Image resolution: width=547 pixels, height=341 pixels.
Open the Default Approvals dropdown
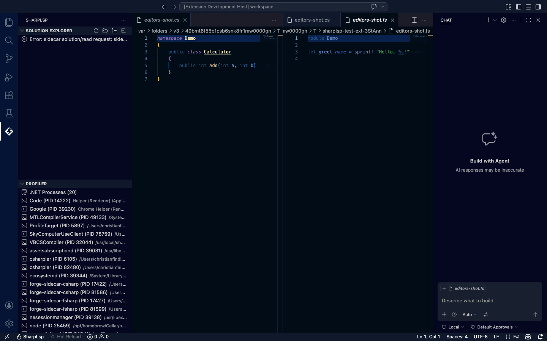[x=494, y=327]
